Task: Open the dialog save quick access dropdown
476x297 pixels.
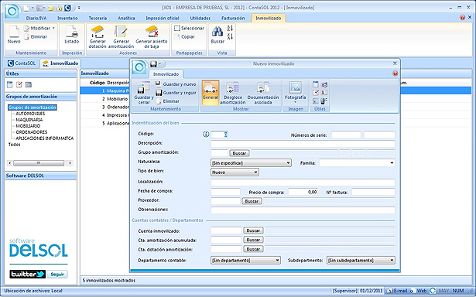Action: [x=160, y=64]
